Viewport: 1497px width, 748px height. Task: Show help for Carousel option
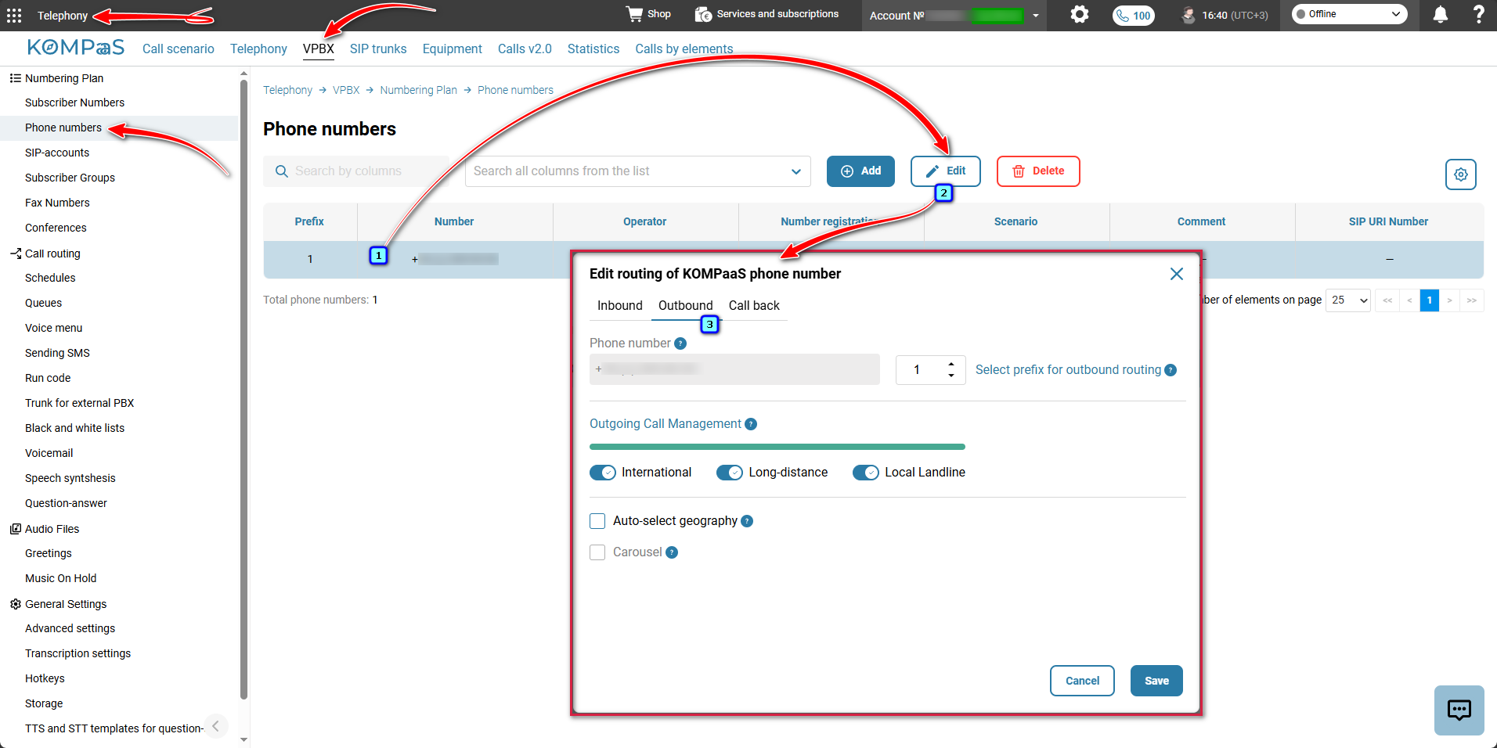click(672, 552)
